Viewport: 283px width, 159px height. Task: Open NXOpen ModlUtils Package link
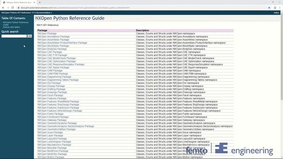click(x=52, y=154)
